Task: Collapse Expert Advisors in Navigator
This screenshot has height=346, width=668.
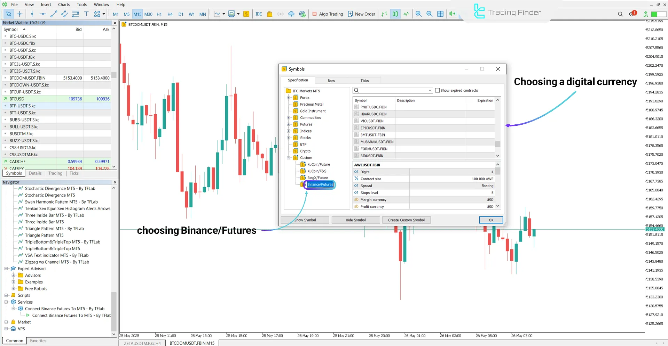Action: (x=6, y=269)
